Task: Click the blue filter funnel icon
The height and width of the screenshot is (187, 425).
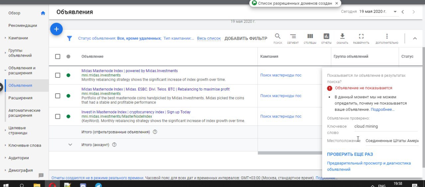Action: (x=69, y=38)
